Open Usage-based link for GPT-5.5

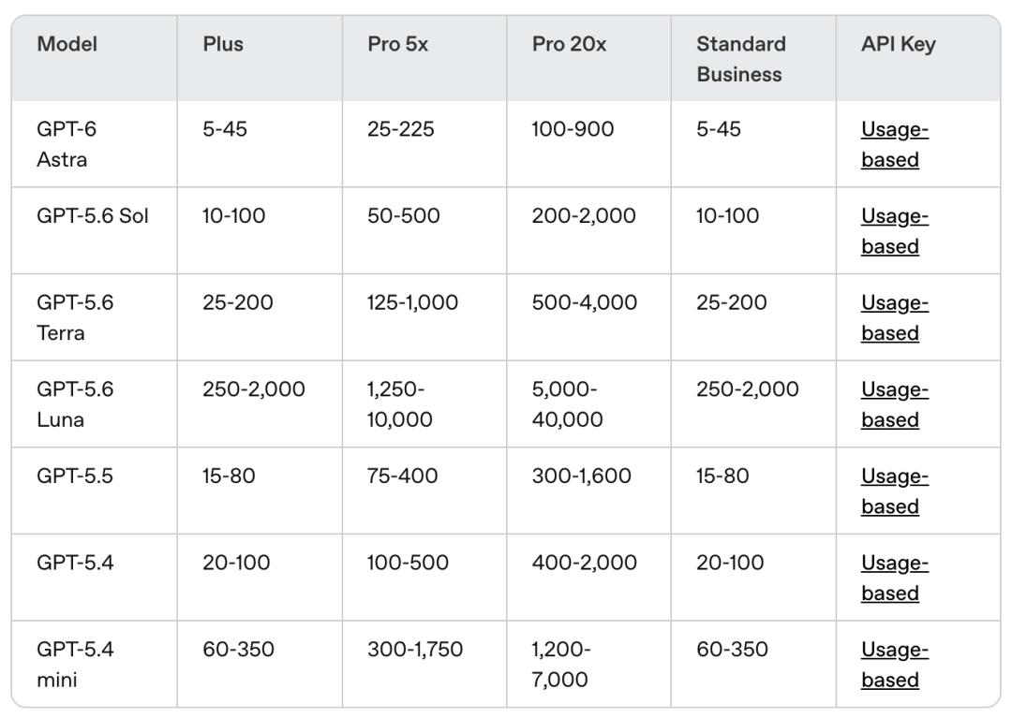(895, 491)
